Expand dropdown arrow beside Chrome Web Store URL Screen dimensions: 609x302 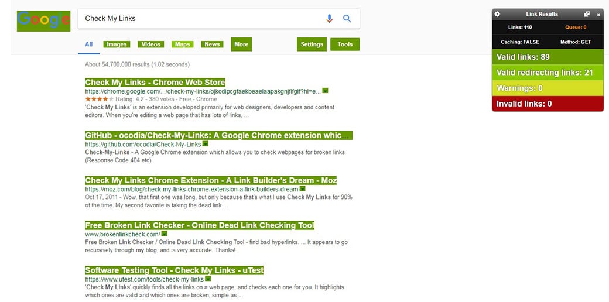click(325, 91)
